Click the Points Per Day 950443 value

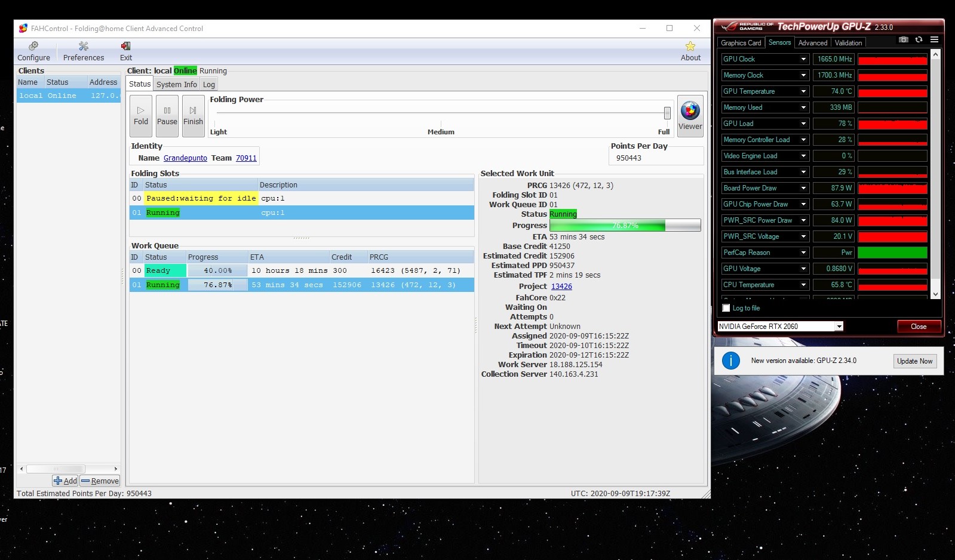(629, 158)
